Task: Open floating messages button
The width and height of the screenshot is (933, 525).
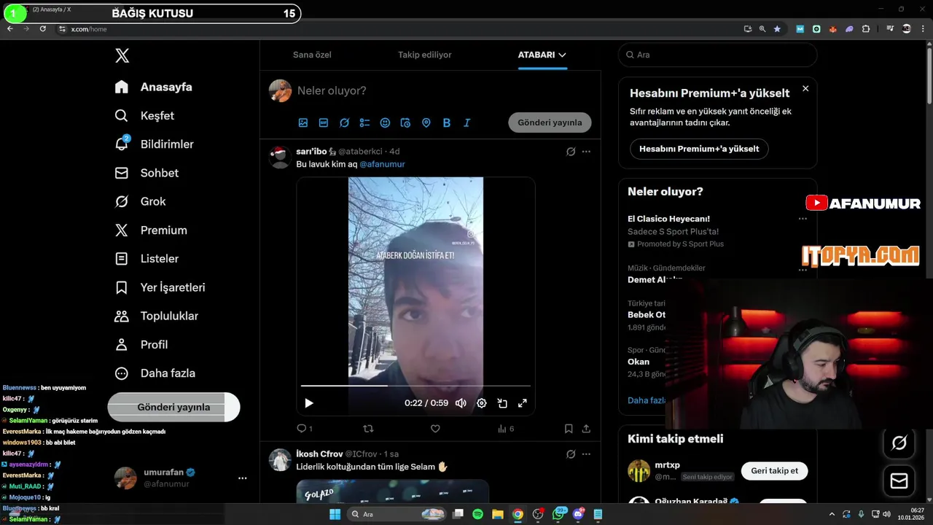Action: coord(899,481)
